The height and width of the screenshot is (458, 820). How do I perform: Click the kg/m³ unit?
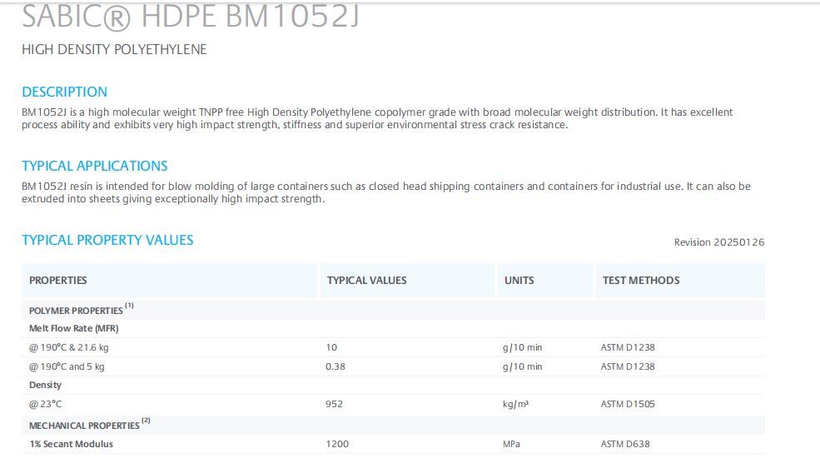coord(515,404)
